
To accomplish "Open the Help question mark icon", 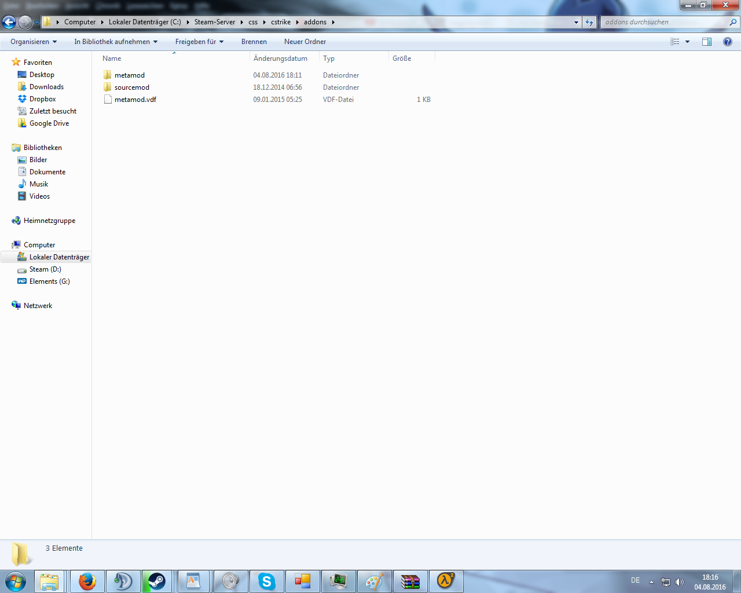I will 728,42.
